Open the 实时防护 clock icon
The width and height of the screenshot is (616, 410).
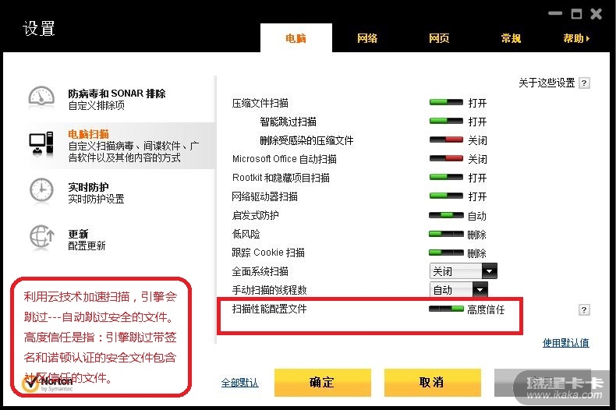point(41,191)
